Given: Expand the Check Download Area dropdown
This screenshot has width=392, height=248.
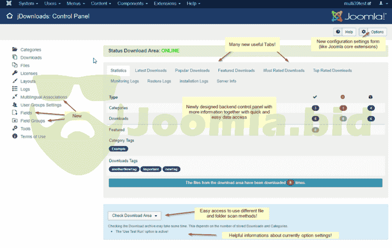Looking at the screenshot, I should pyautogui.click(x=134, y=215).
